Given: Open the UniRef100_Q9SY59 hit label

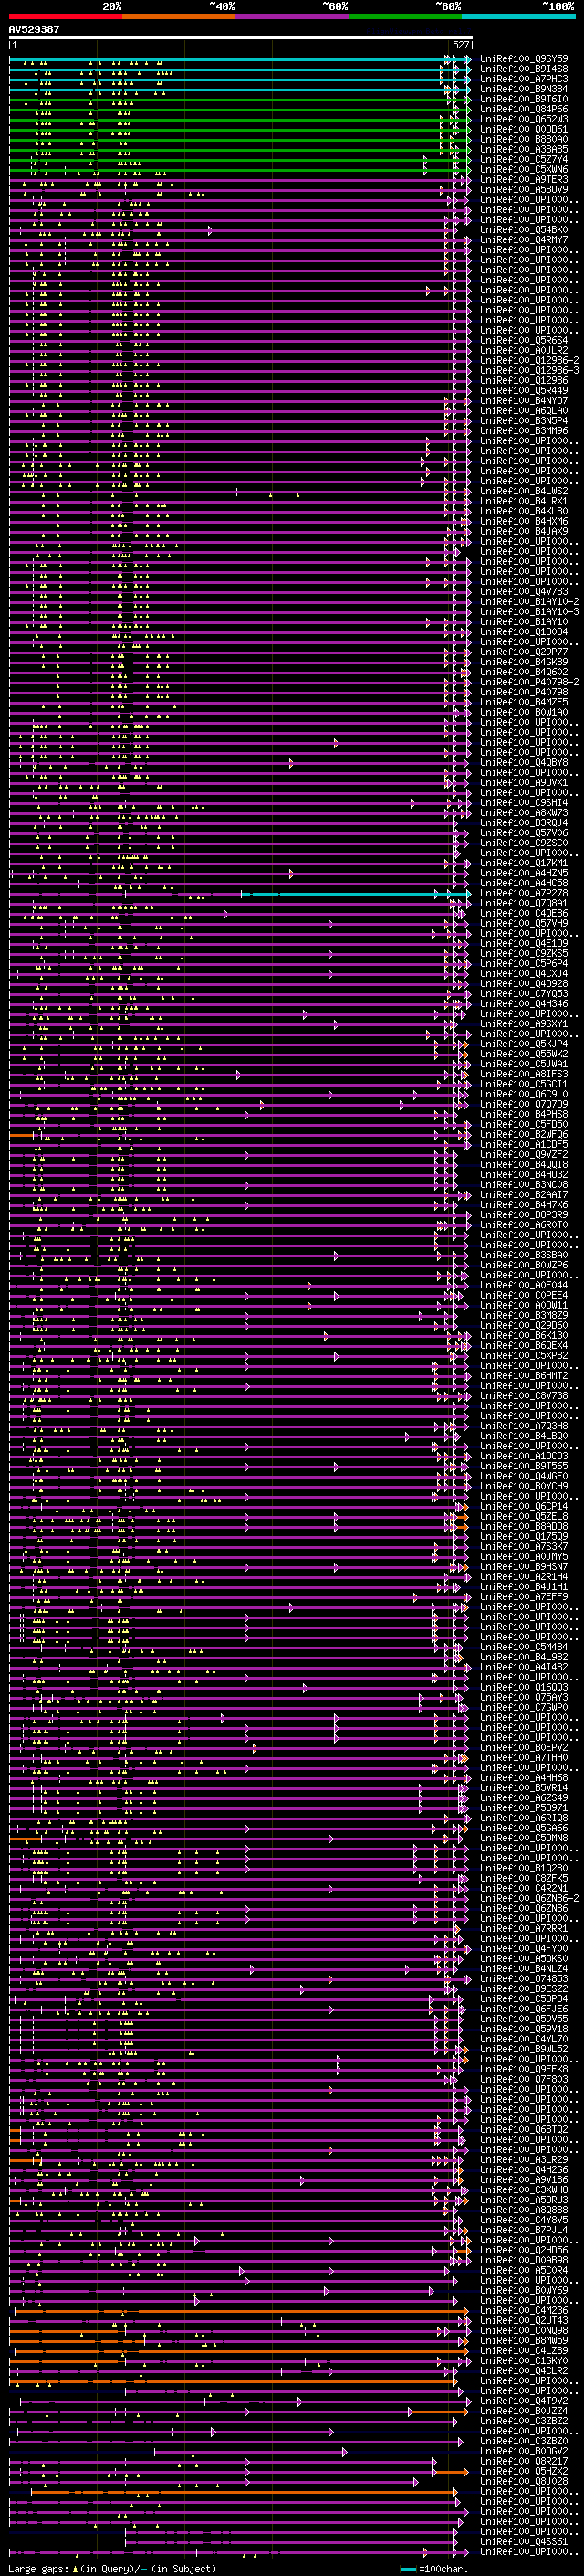Looking at the screenshot, I should click(x=524, y=59).
